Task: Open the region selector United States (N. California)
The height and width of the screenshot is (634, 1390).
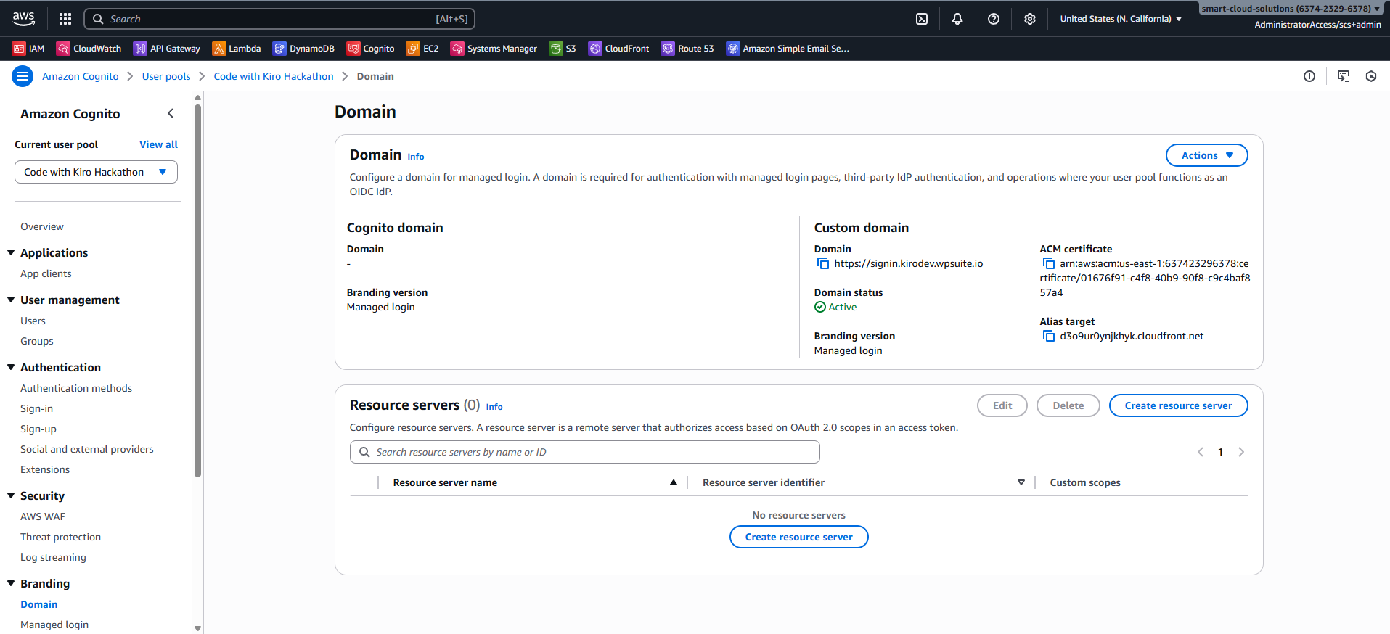Action: (1121, 19)
